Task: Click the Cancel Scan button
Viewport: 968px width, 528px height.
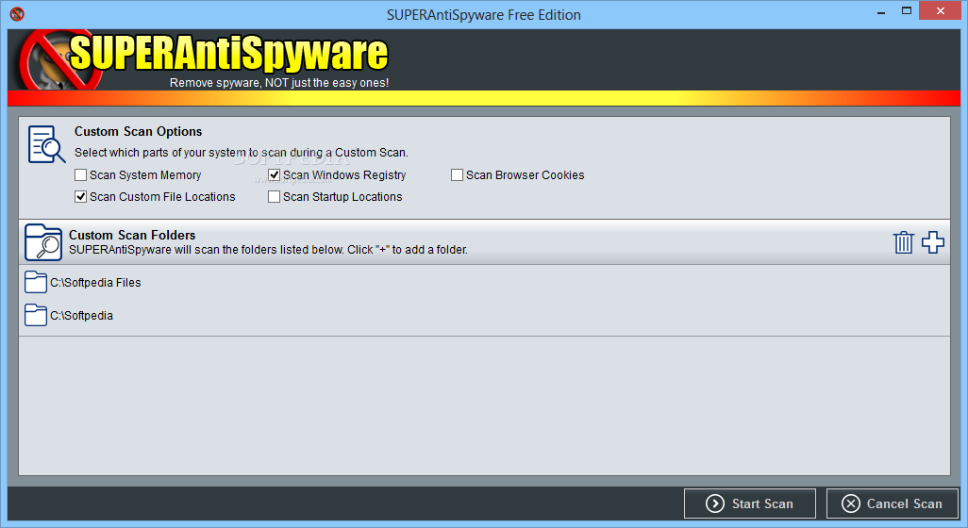Action: click(893, 503)
